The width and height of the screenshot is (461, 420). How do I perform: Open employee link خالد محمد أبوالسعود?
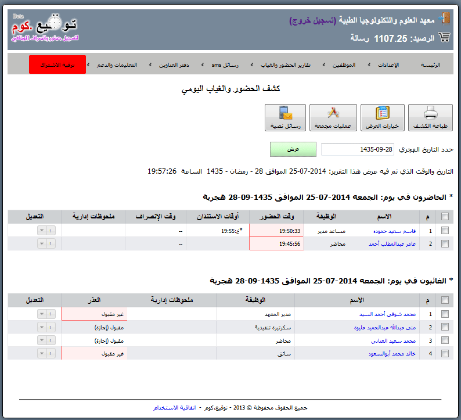tap(392, 354)
